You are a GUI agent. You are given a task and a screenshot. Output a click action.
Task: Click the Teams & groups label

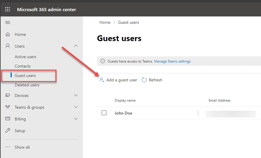[29, 107]
